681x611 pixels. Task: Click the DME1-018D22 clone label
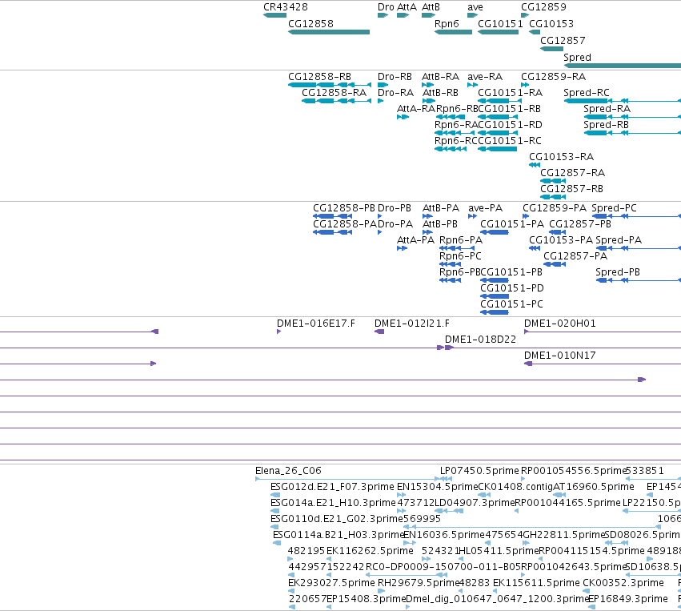(x=480, y=340)
